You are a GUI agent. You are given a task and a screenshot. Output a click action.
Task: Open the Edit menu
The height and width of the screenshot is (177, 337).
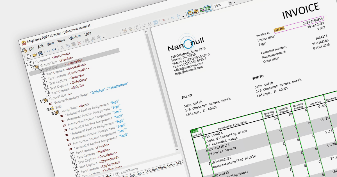coord(40,46)
